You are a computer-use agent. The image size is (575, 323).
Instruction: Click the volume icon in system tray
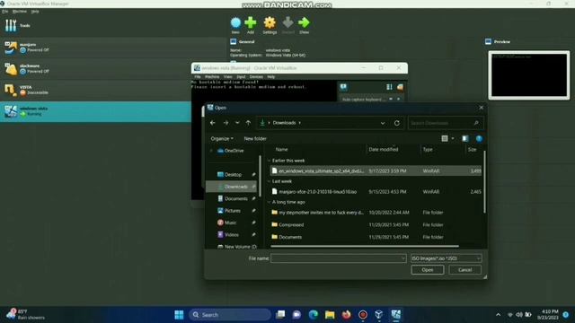519,315
